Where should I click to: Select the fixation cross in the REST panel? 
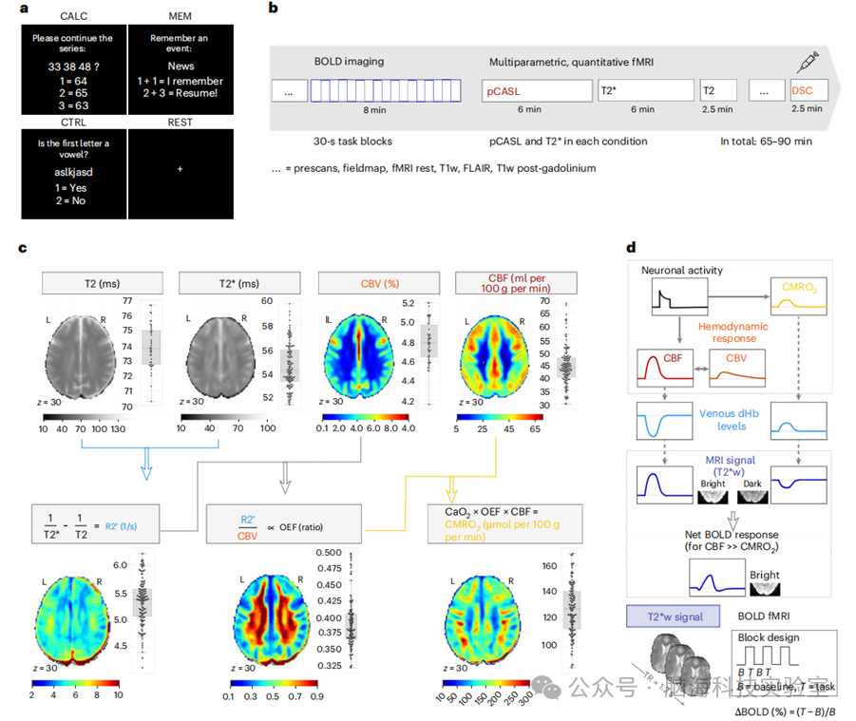180,167
